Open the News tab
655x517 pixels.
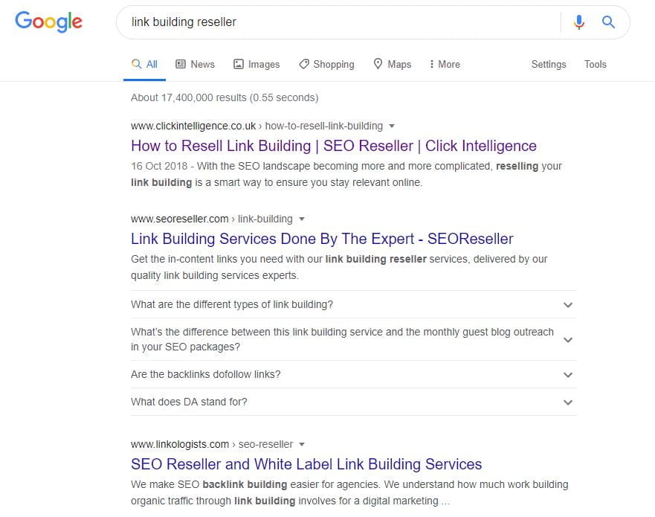195,64
